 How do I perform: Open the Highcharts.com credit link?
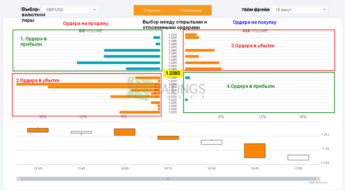click(318, 183)
